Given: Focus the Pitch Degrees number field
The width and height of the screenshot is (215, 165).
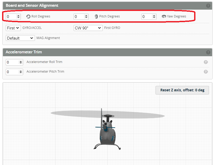Looking at the screenshot, I should [x=79, y=16].
